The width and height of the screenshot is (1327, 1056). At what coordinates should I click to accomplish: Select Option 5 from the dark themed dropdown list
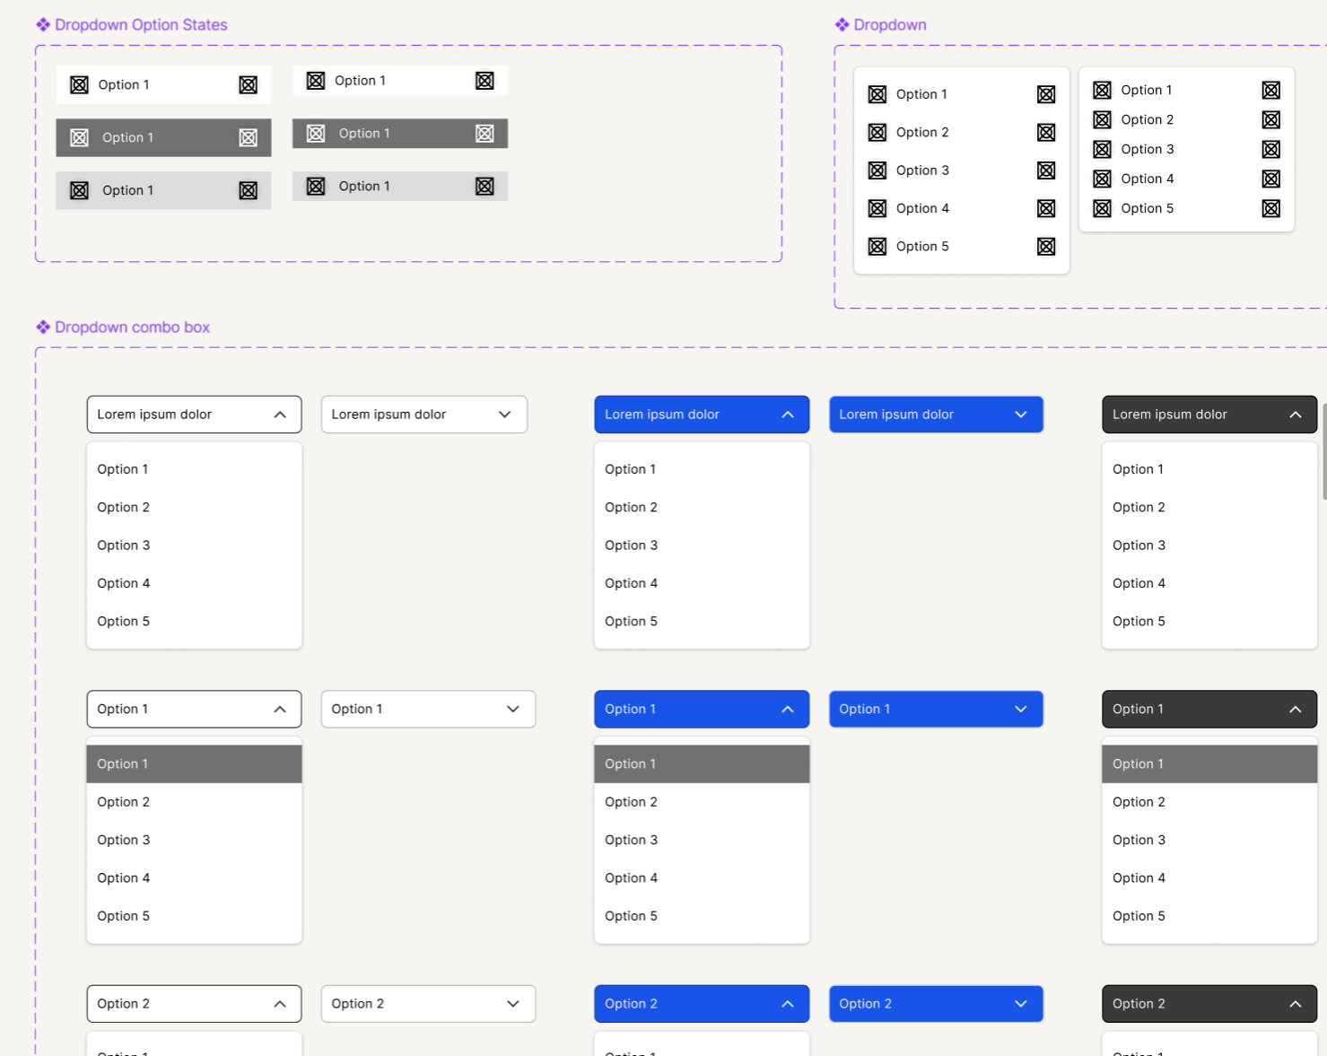[x=1139, y=621]
